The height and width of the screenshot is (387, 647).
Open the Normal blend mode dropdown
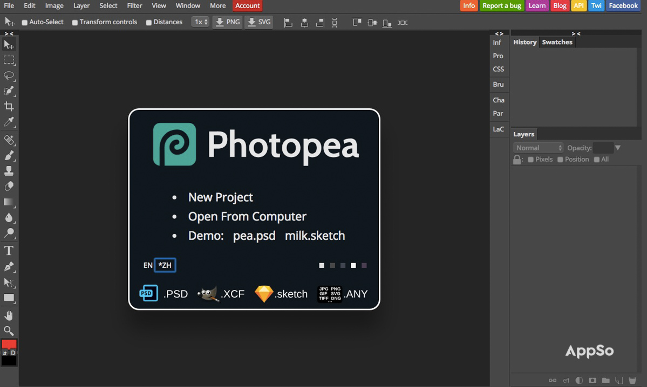538,148
